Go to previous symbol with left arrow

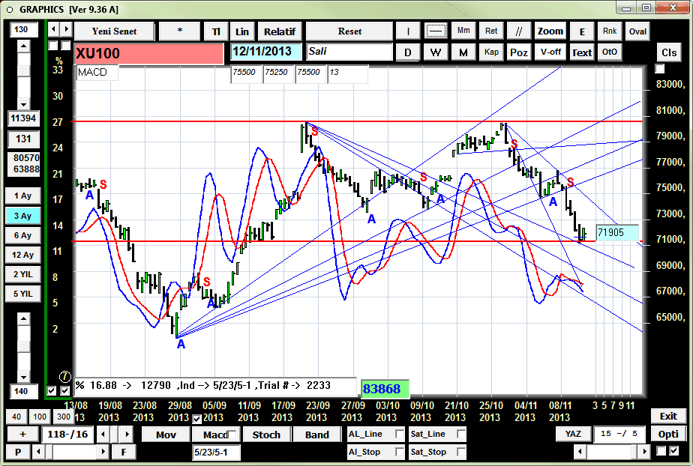tap(53, 29)
